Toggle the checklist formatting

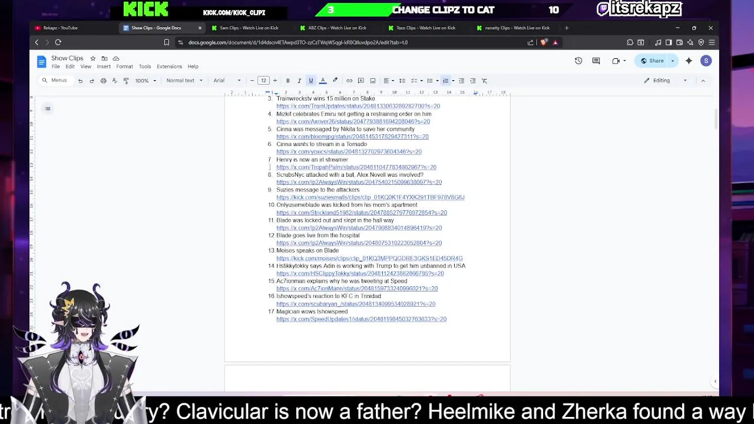(x=414, y=81)
